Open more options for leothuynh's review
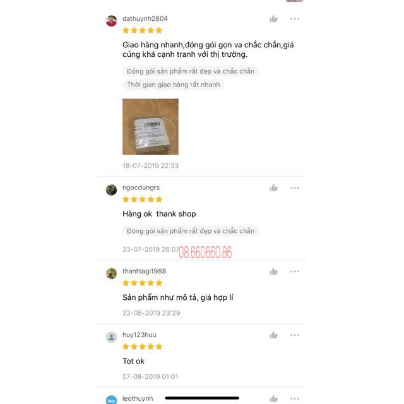This screenshot has width=404, height=404. click(x=295, y=398)
